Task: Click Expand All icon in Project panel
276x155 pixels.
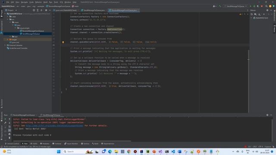Action: click(x=38, y=10)
